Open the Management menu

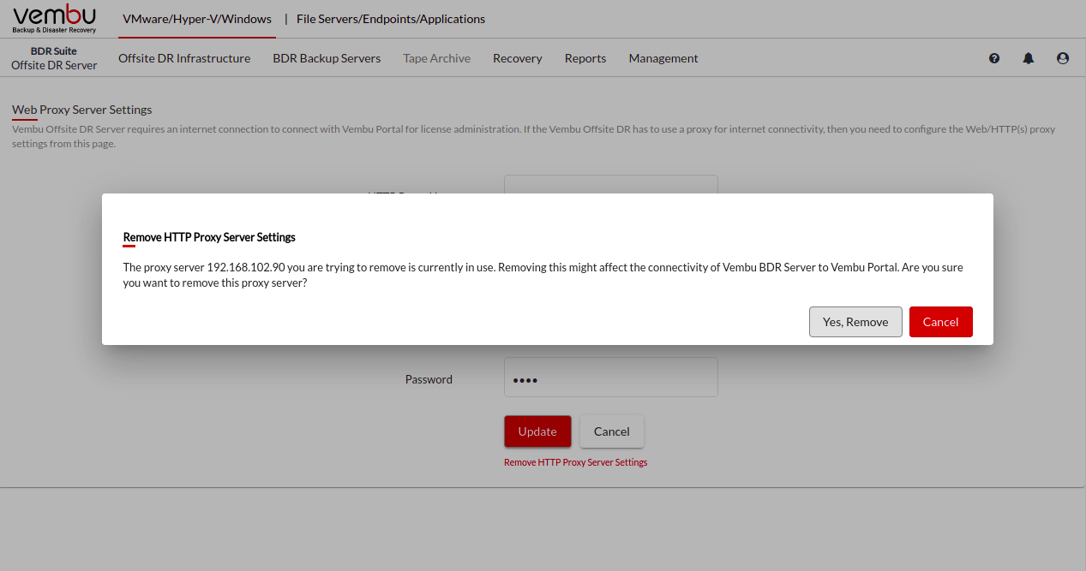pos(663,58)
